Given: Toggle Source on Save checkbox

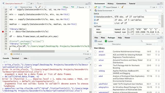Looking at the screenshot, I should pos(19,7).
